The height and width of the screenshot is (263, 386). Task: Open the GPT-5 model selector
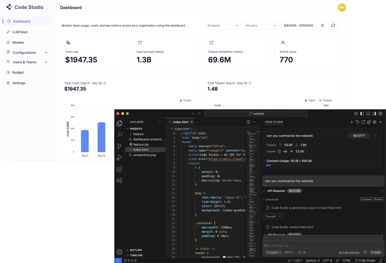point(289,252)
